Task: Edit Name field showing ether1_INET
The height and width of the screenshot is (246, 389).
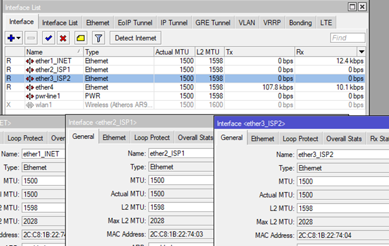Action: [x=44, y=154]
